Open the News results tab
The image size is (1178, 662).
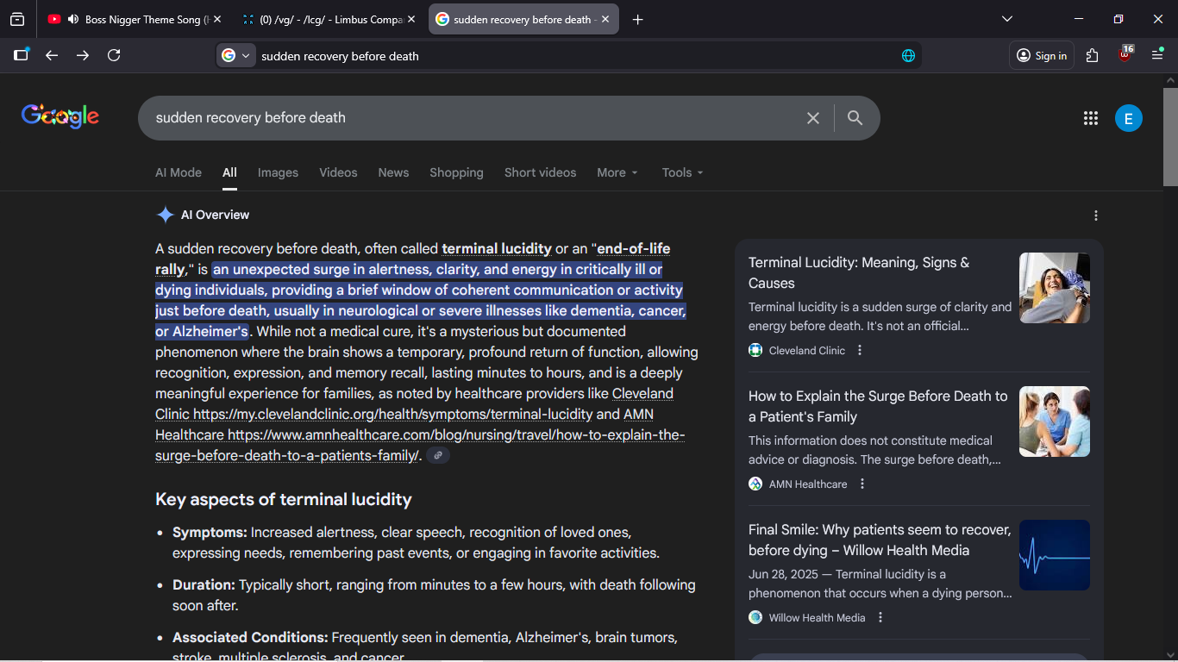pyautogui.click(x=393, y=172)
